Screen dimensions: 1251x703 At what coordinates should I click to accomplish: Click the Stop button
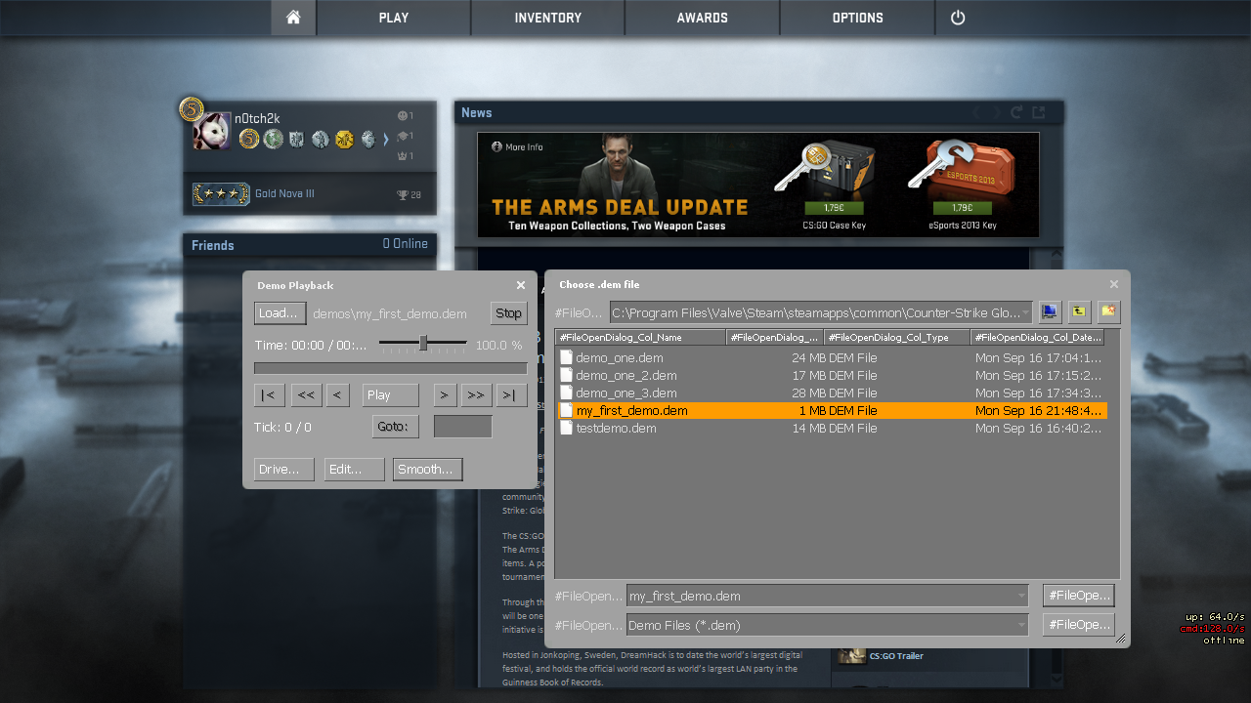509,313
